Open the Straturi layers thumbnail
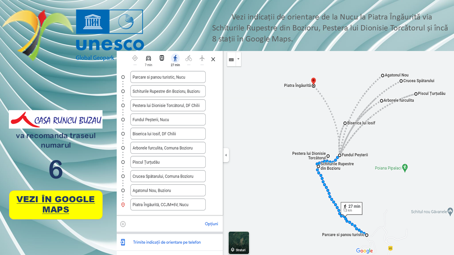 [x=239, y=243]
